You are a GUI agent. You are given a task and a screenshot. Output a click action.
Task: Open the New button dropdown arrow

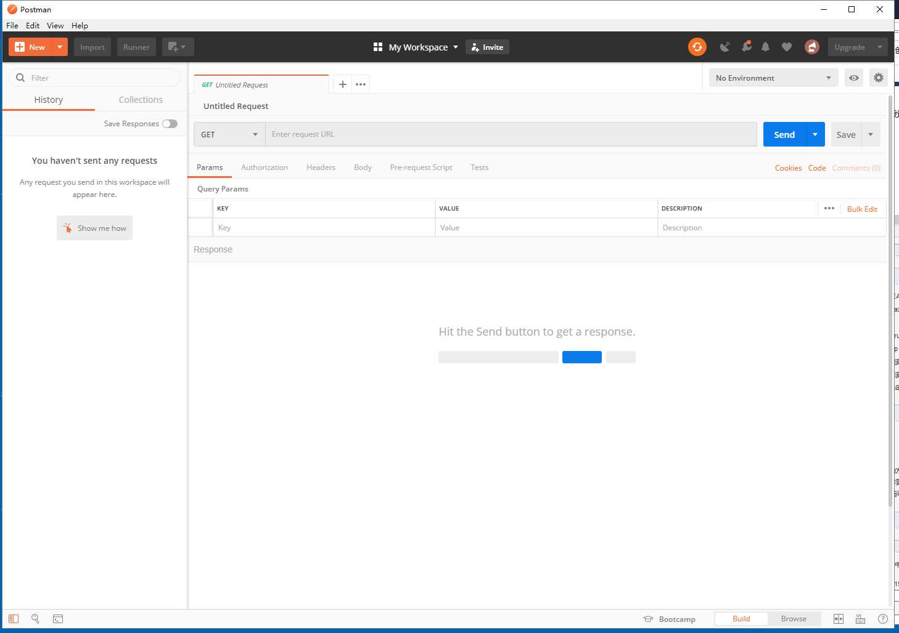(60, 47)
